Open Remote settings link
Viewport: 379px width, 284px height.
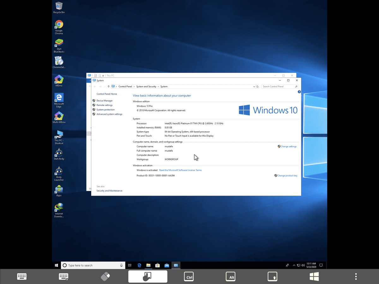pos(105,105)
